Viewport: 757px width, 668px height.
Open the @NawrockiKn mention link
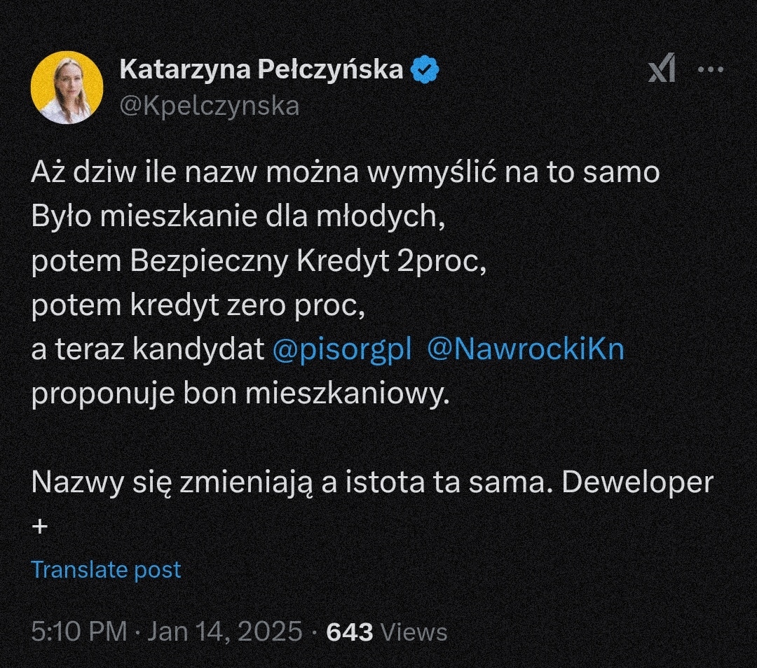point(525,350)
